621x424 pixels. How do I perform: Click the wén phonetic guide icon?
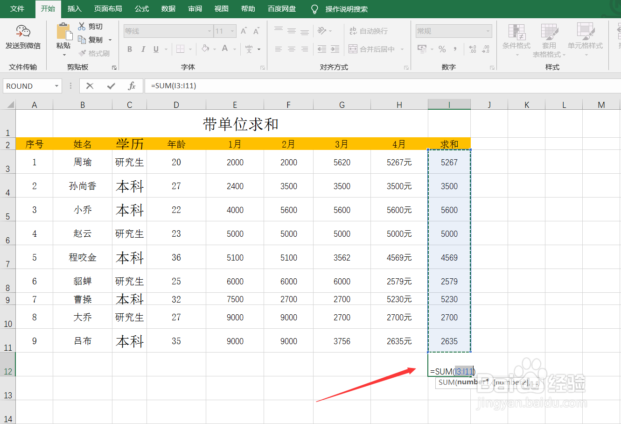point(249,49)
